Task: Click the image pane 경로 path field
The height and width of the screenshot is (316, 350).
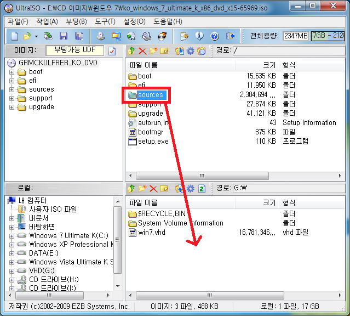Action: click(289, 51)
